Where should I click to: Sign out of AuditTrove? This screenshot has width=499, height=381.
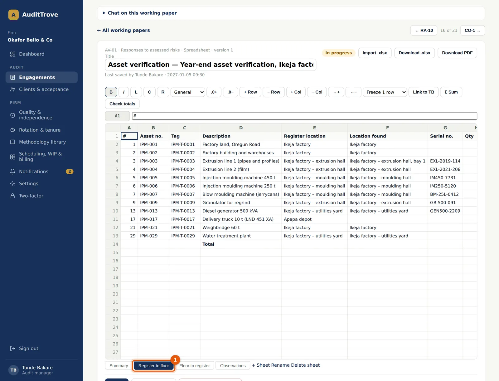[41, 349]
